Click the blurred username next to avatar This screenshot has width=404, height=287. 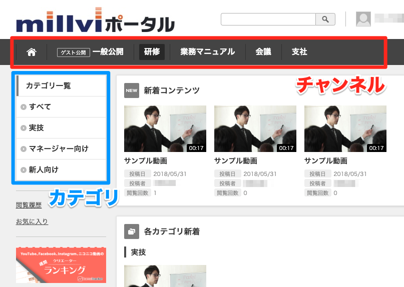[389, 18]
